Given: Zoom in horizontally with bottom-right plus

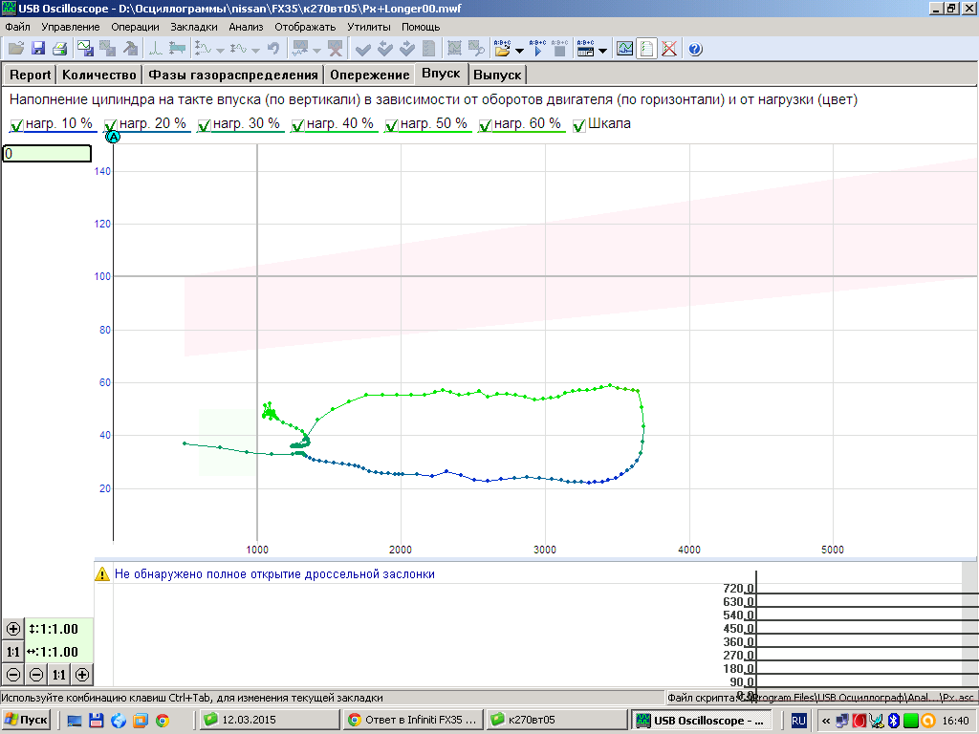Looking at the screenshot, I should point(82,674).
